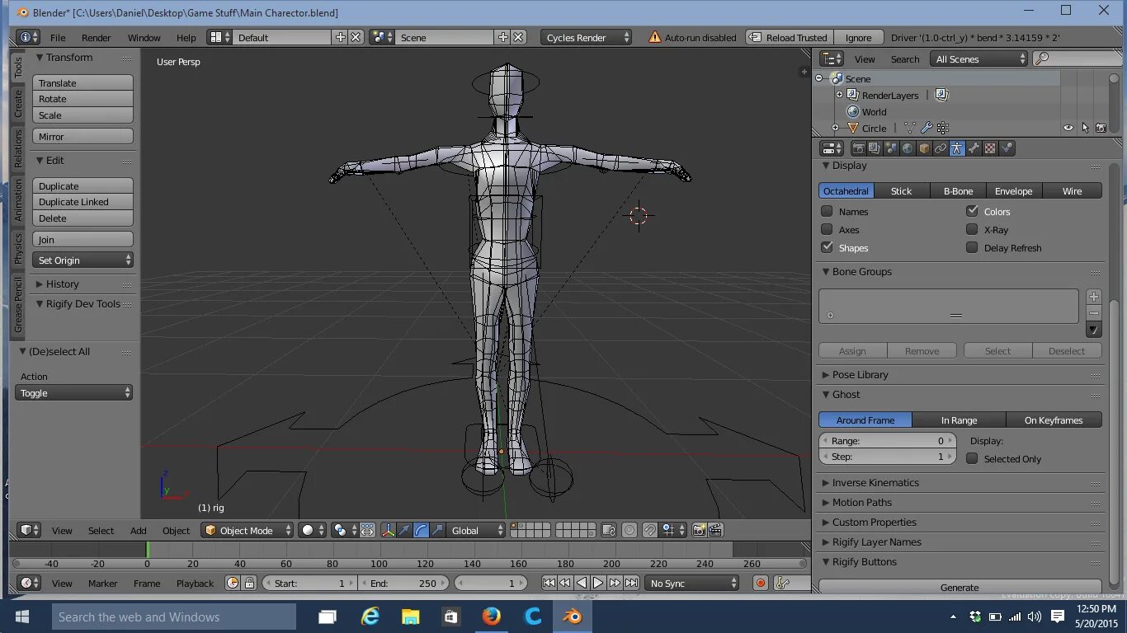Image resolution: width=1127 pixels, height=633 pixels.
Task: Uncheck the Colors checkbox
Action: pyautogui.click(x=972, y=211)
